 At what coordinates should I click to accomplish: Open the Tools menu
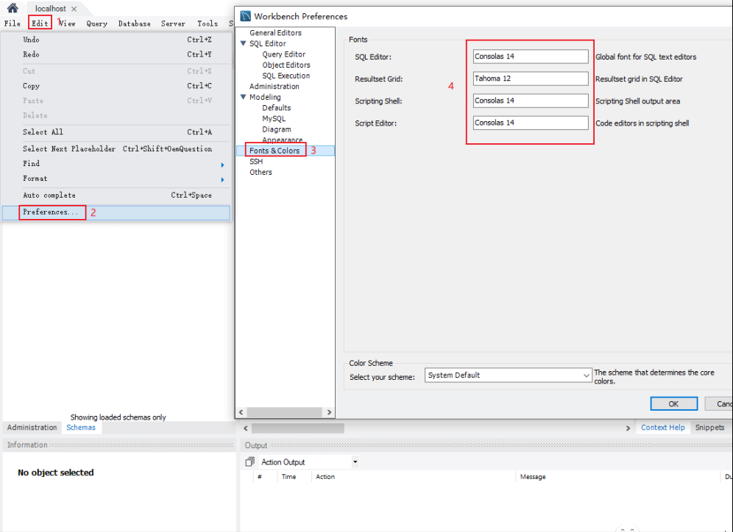207,24
